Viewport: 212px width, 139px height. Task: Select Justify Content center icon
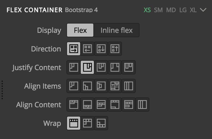tap(101, 67)
